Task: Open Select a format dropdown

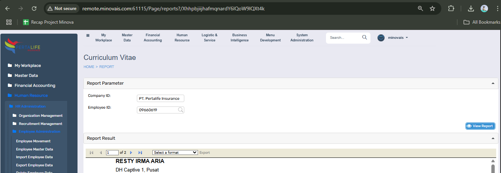Action: [x=175, y=152]
